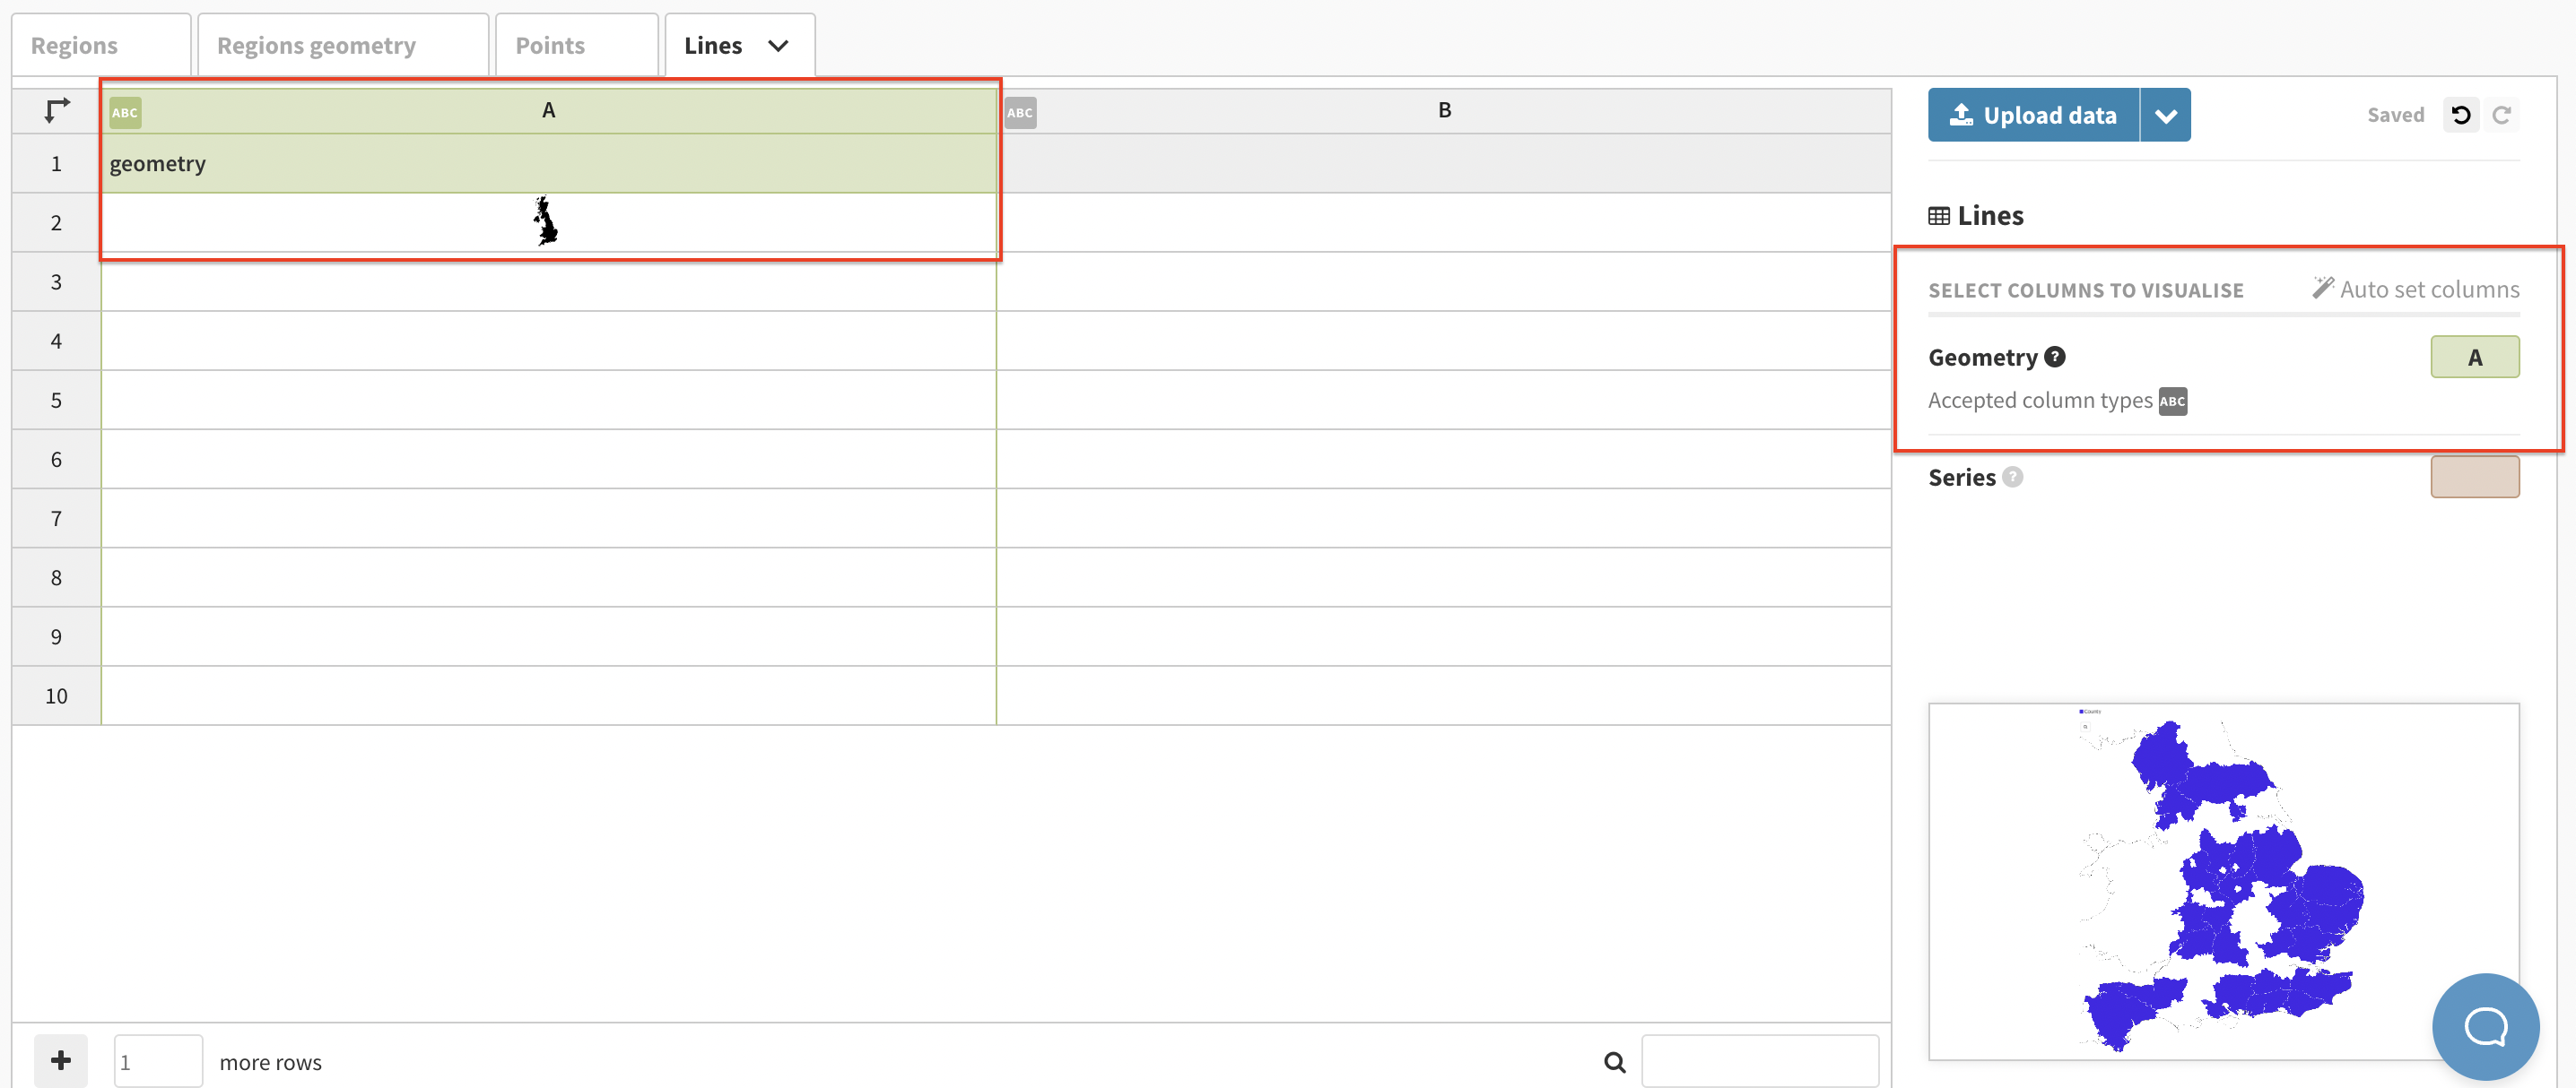
Task: Toggle the transpose header row icon
Action: (57, 110)
